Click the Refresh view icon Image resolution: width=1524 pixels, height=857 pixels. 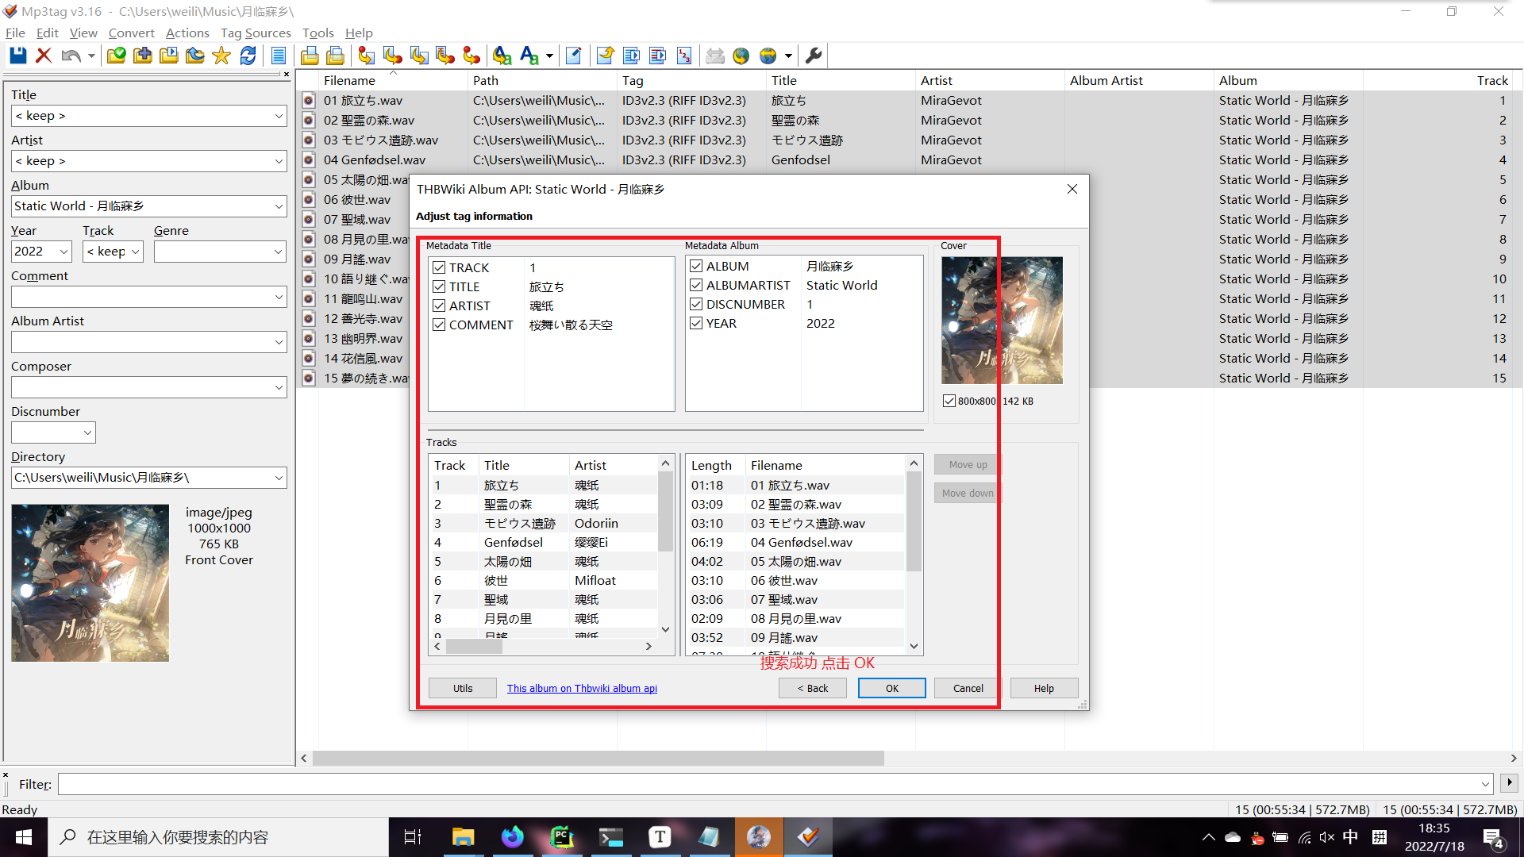click(248, 56)
